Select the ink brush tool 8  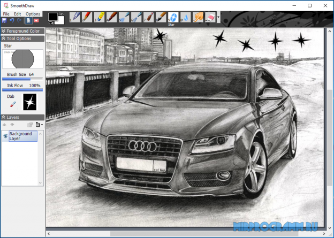coord(161,17)
